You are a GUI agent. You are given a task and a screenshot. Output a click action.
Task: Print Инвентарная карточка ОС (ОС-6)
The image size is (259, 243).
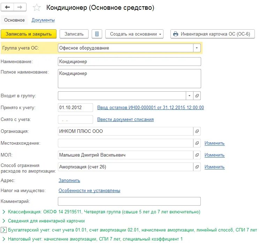point(212,34)
